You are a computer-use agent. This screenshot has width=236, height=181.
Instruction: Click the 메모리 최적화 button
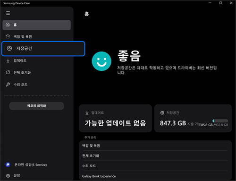[37, 106]
